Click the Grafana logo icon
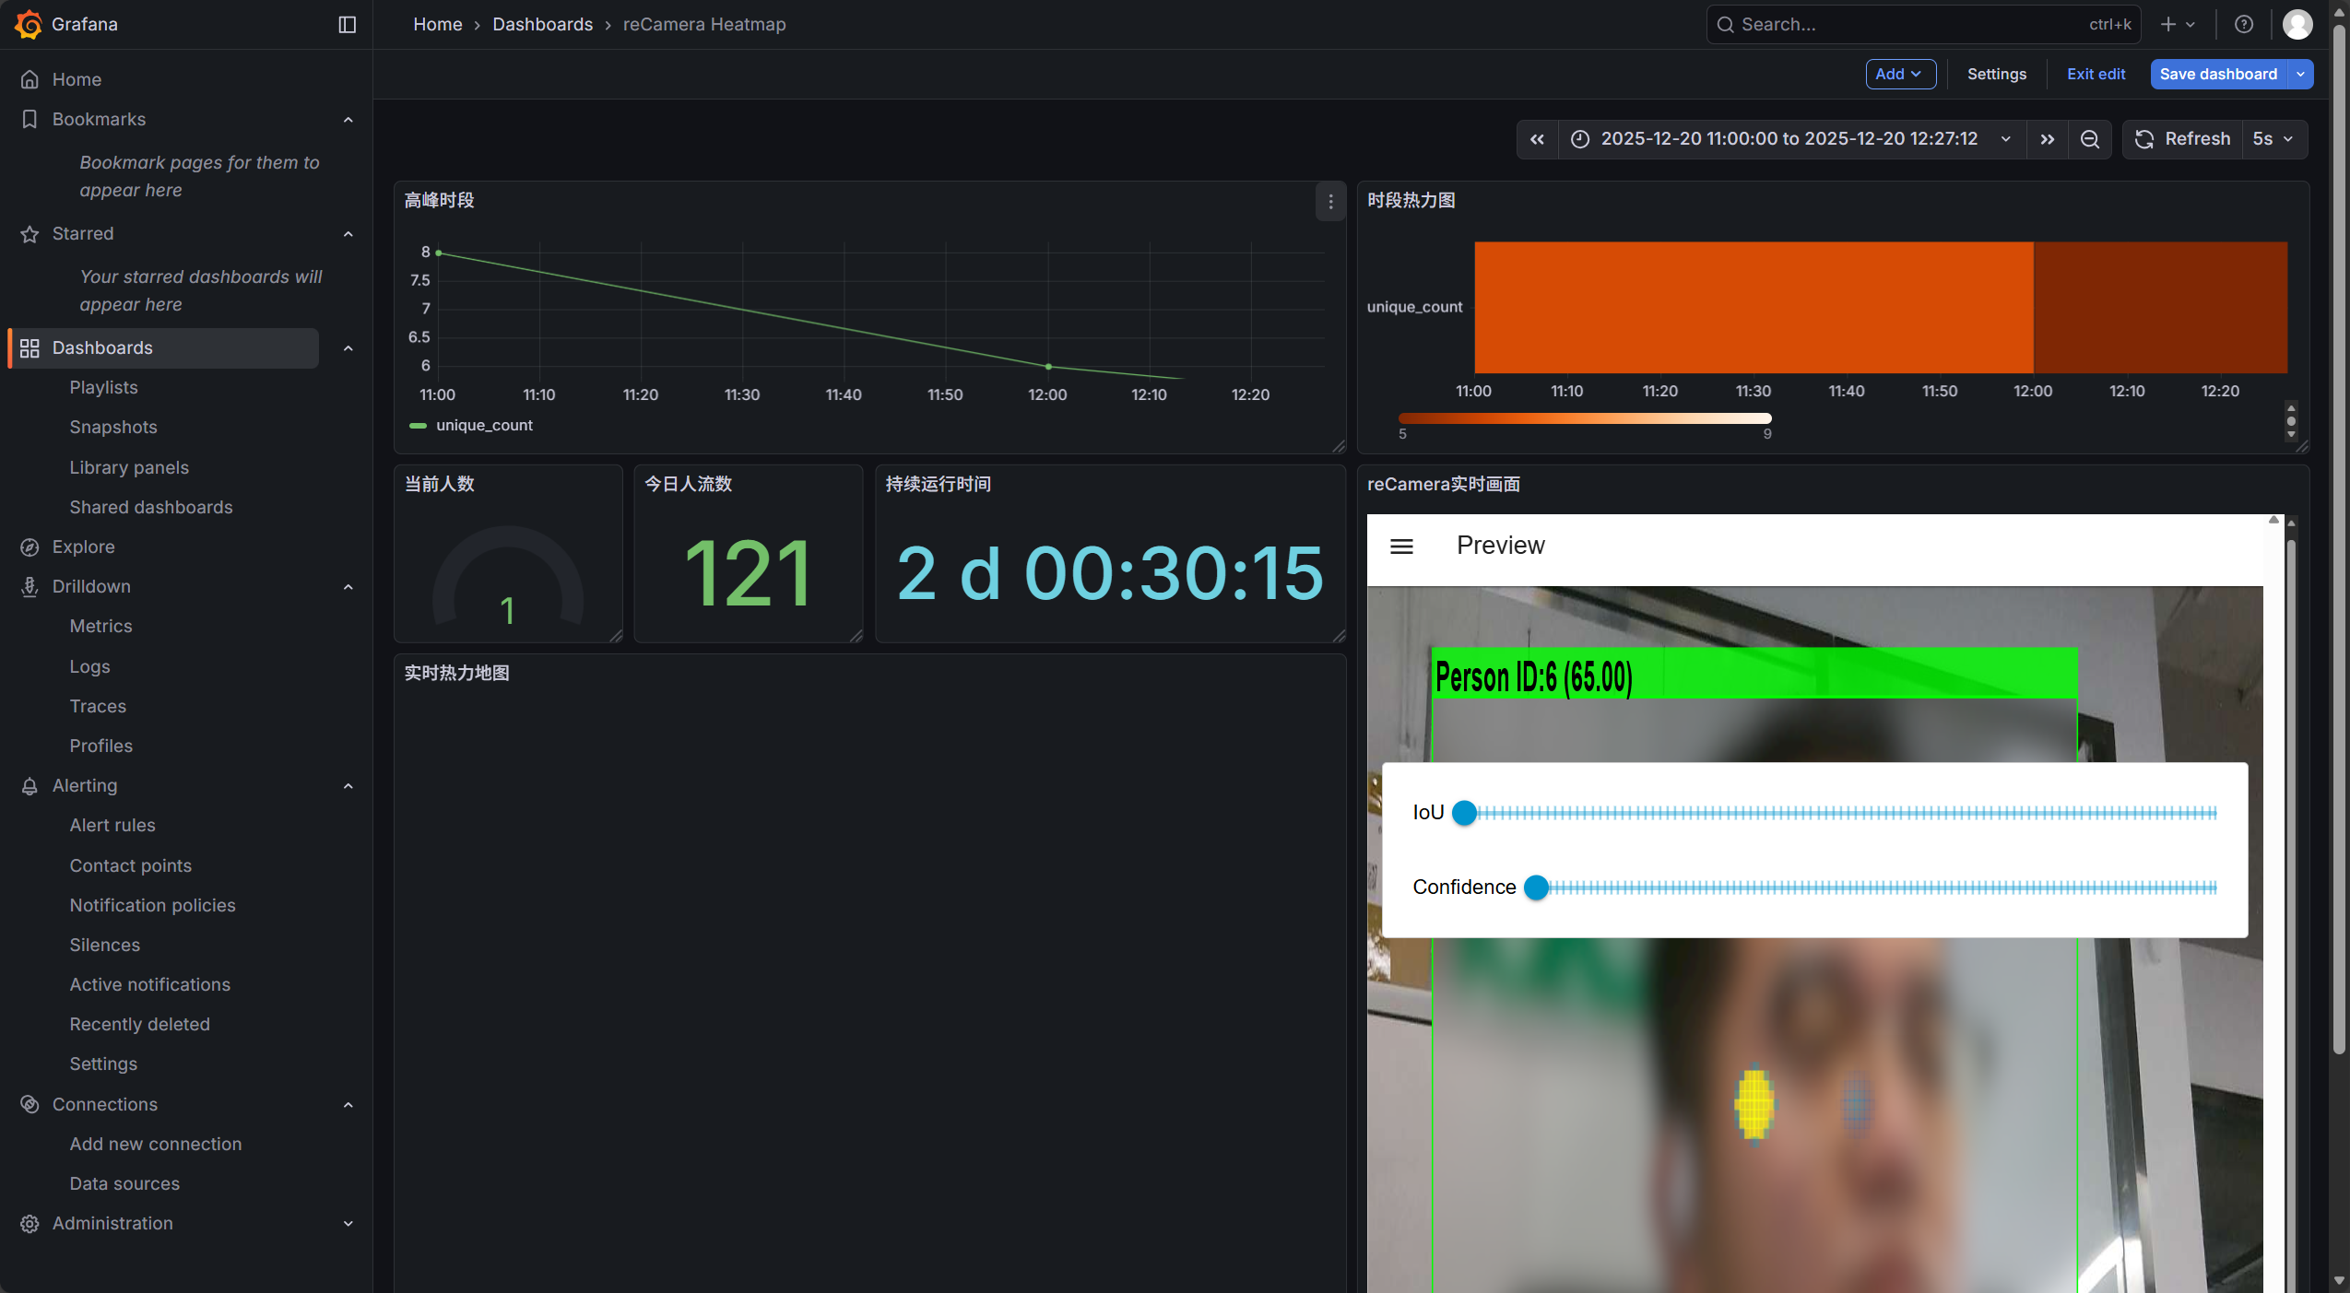This screenshot has height=1293, width=2350. click(29, 24)
